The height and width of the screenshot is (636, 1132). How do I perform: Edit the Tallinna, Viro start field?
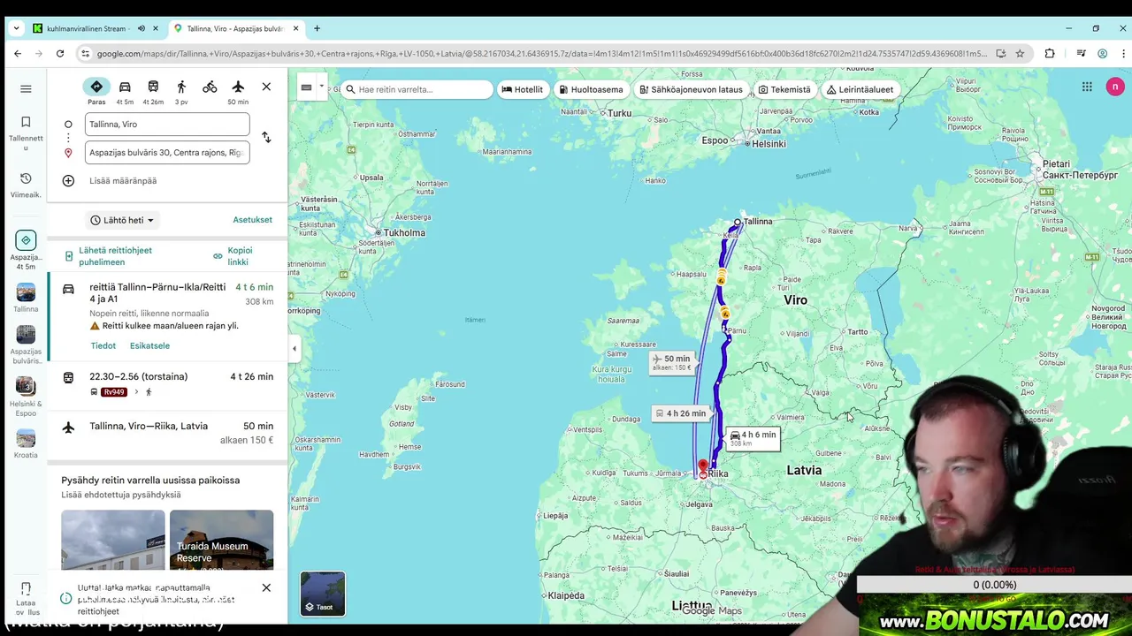pos(167,125)
